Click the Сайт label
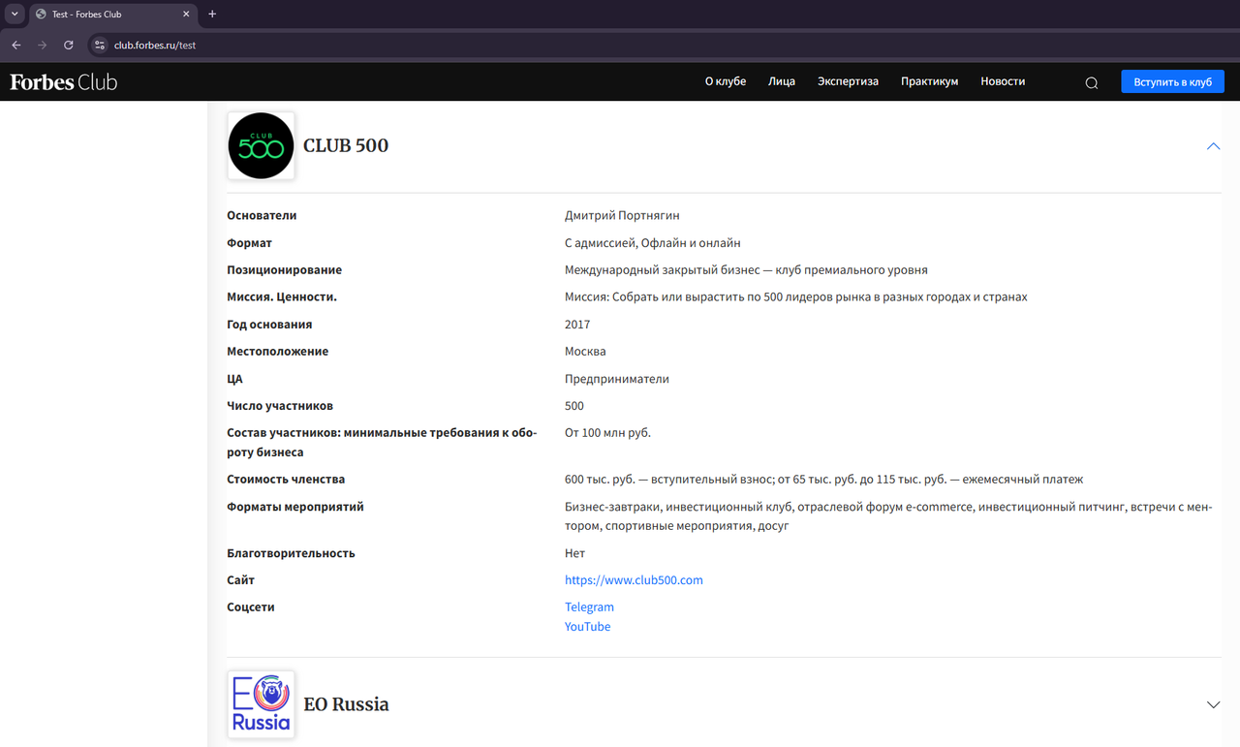Image resolution: width=1240 pixels, height=747 pixels. coord(240,580)
